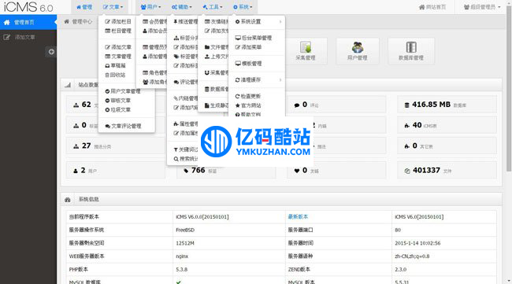The image size is (512, 284).
Task: Click the 系统信息 panel header icon
Action: point(68,199)
